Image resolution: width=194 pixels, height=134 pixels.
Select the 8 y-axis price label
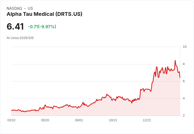[x=184, y=64]
